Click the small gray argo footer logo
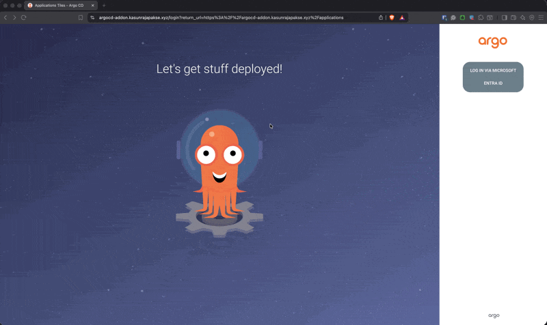 [x=494, y=315]
